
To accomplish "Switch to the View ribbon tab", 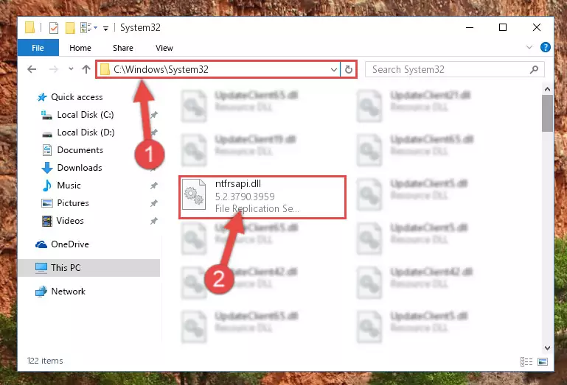I will [164, 48].
